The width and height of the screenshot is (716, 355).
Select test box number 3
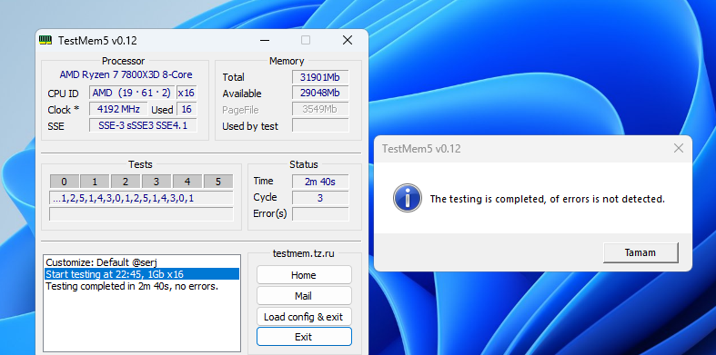pos(156,182)
